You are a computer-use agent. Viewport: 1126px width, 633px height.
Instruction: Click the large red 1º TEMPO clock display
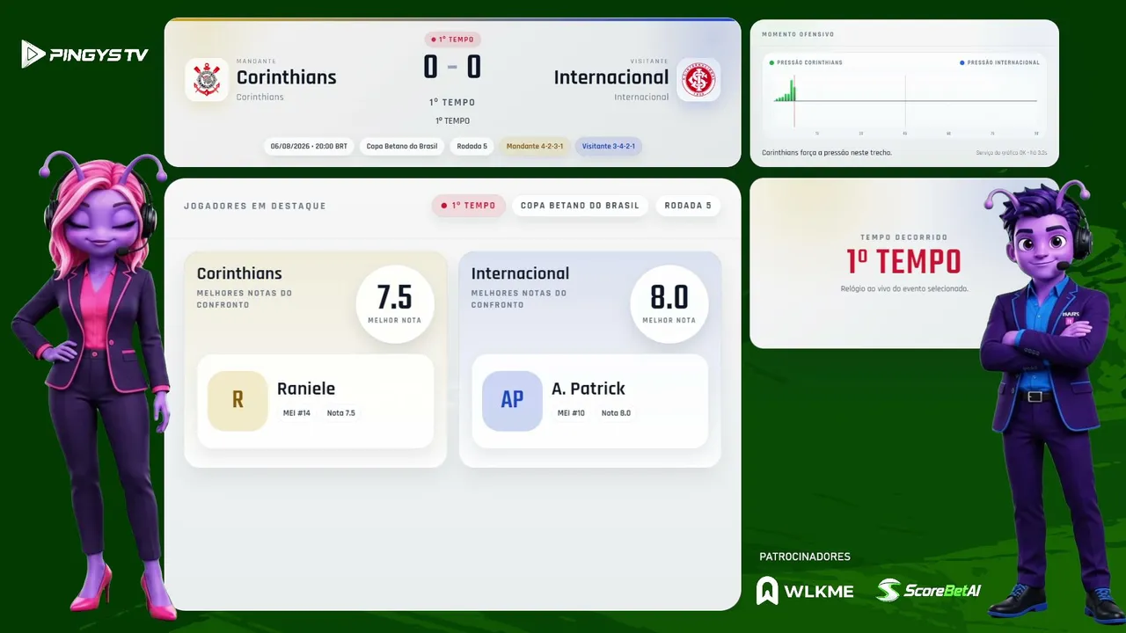904,262
